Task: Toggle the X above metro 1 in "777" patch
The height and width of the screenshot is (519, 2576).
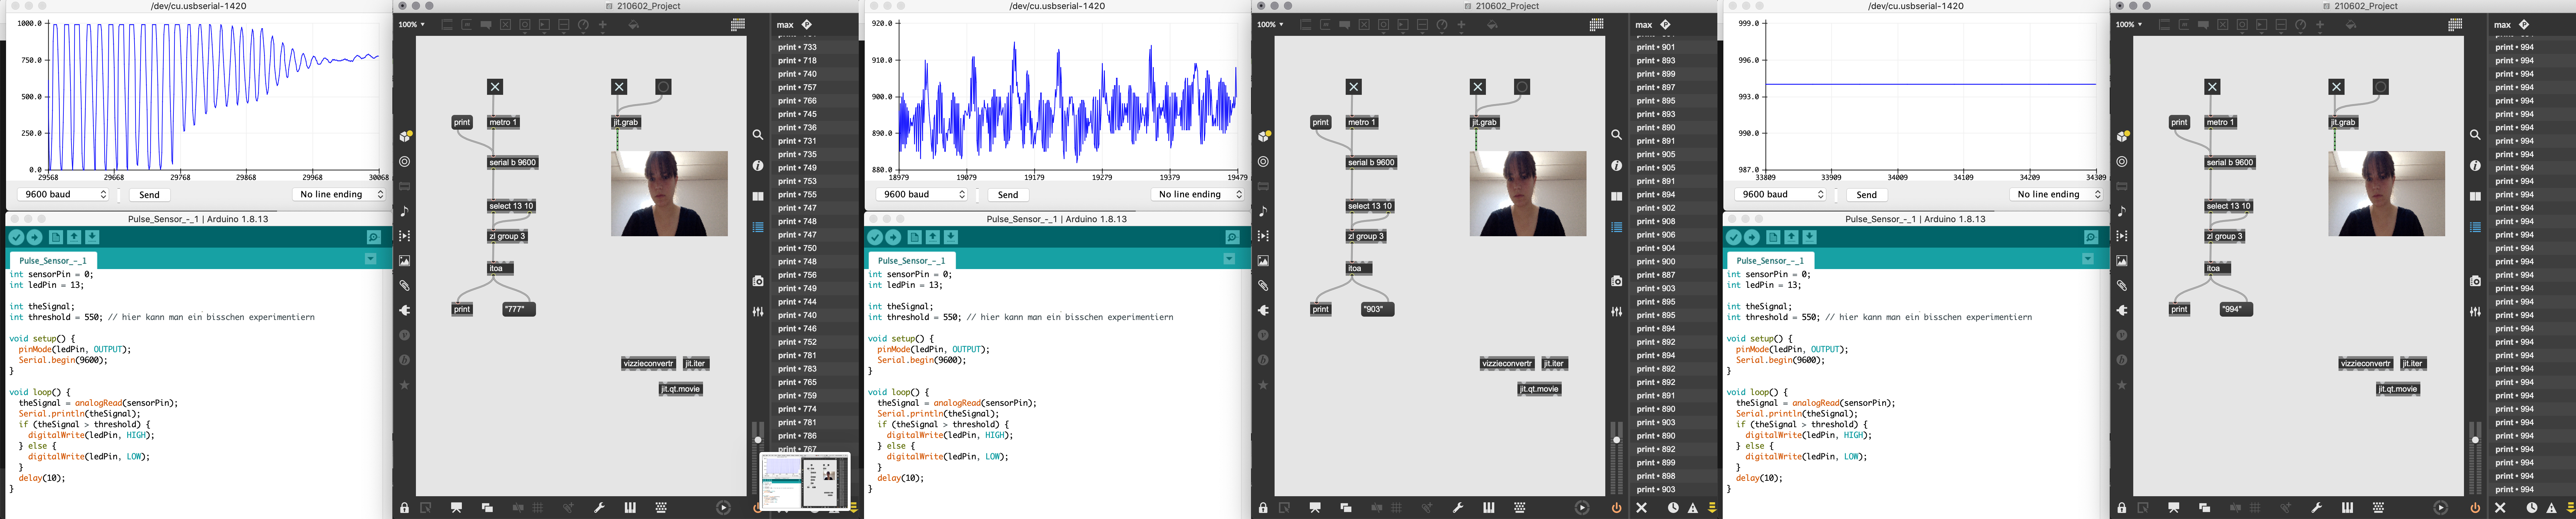Action: click(495, 87)
